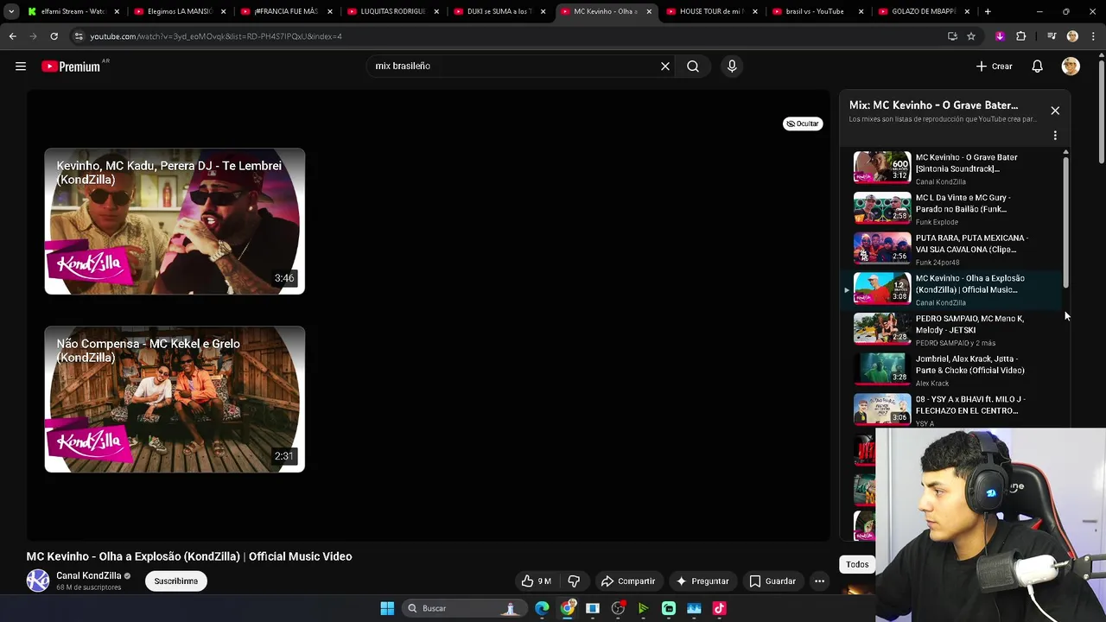Start voice search with the microphone icon
This screenshot has width=1106, height=622.
click(732, 67)
